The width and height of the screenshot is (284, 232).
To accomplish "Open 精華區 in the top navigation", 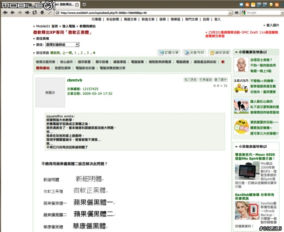I will [175, 19].
